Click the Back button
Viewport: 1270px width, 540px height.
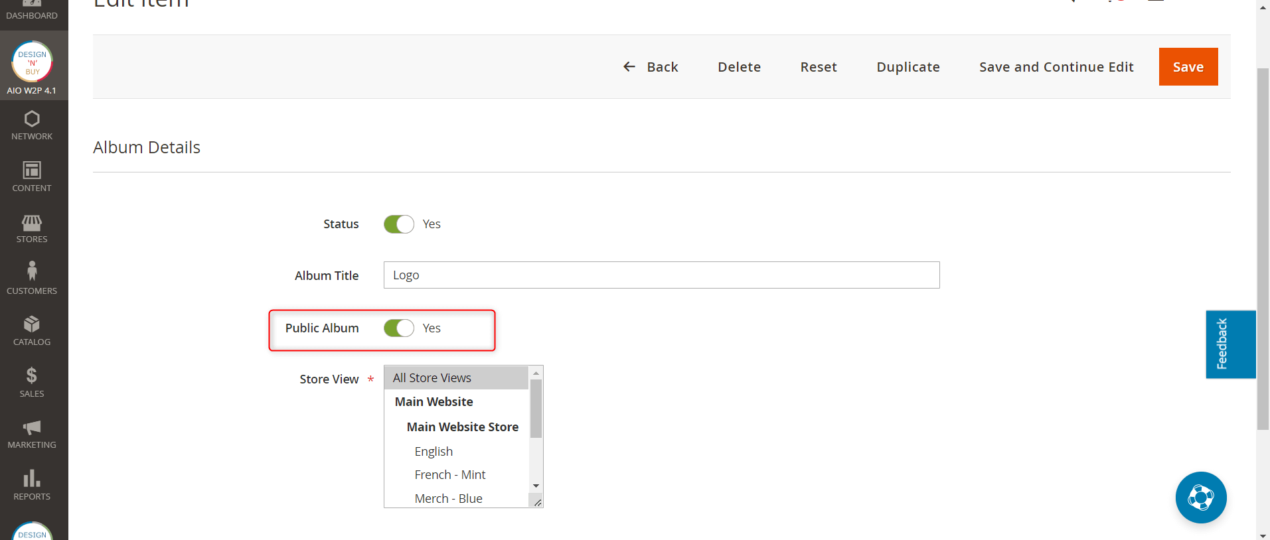coord(651,67)
